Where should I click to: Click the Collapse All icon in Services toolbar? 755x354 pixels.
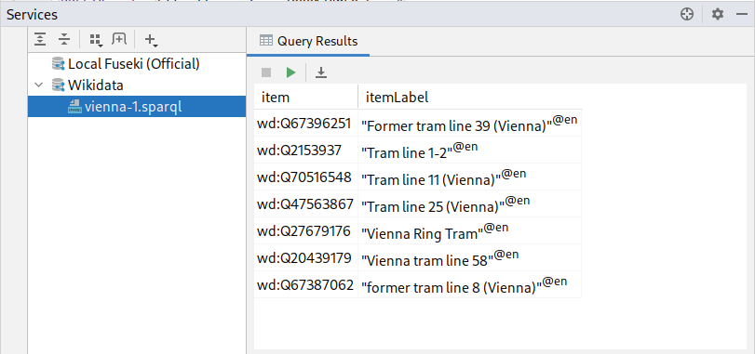(x=64, y=40)
